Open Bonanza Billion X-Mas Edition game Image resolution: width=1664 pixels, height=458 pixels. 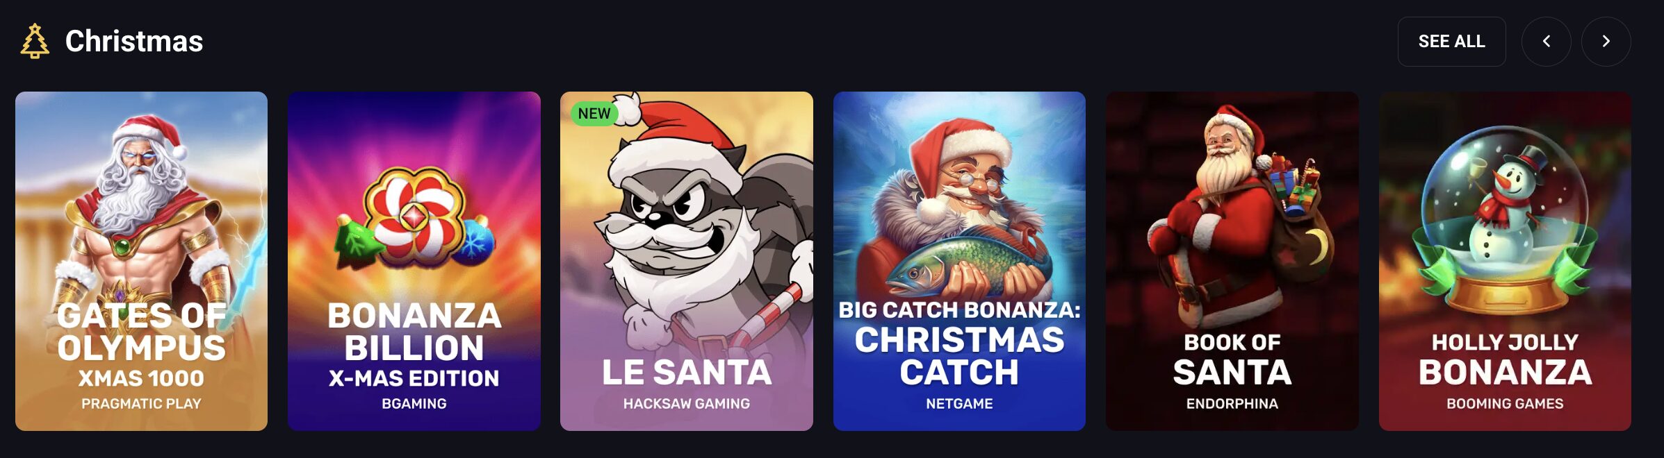pyautogui.click(x=414, y=261)
